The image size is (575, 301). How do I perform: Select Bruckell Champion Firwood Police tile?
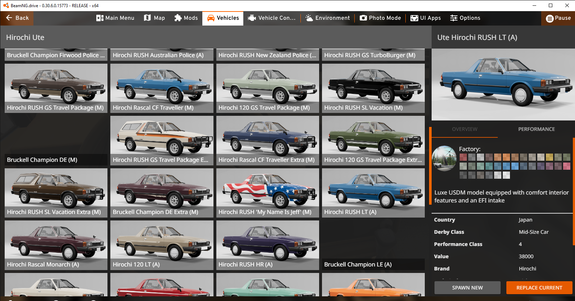(56, 55)
